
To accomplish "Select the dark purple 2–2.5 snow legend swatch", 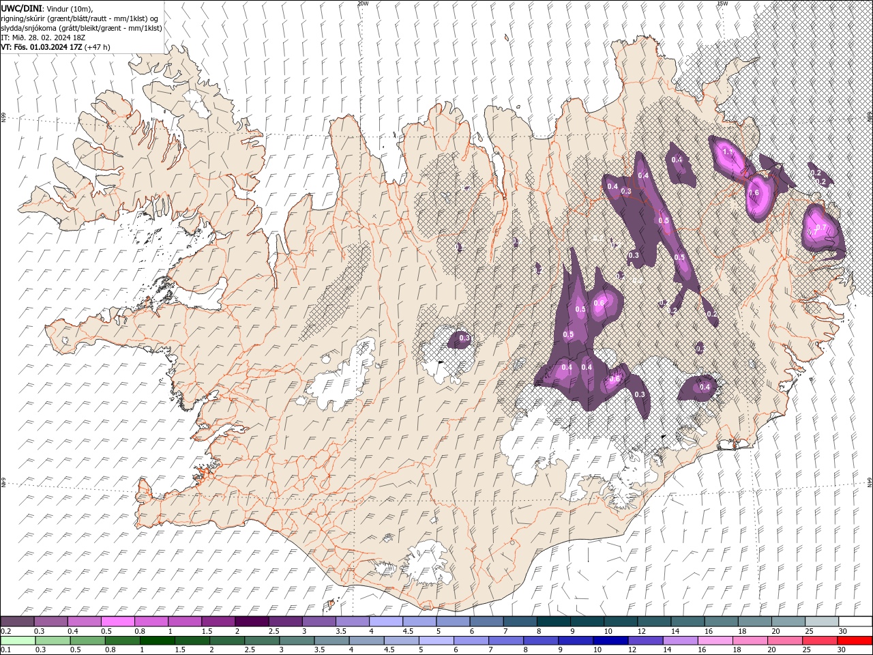I will coord(252,622).
